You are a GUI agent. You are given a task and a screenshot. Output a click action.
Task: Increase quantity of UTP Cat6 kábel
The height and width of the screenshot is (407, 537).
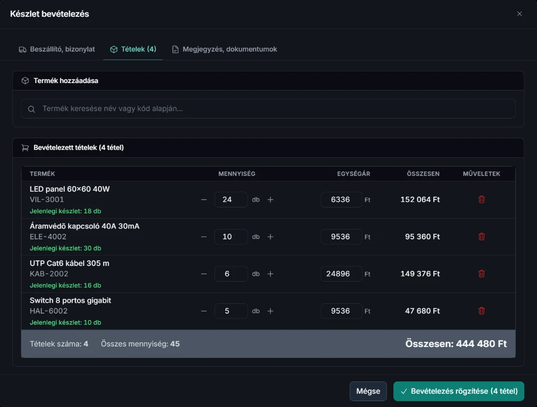[x=270, y=274]
